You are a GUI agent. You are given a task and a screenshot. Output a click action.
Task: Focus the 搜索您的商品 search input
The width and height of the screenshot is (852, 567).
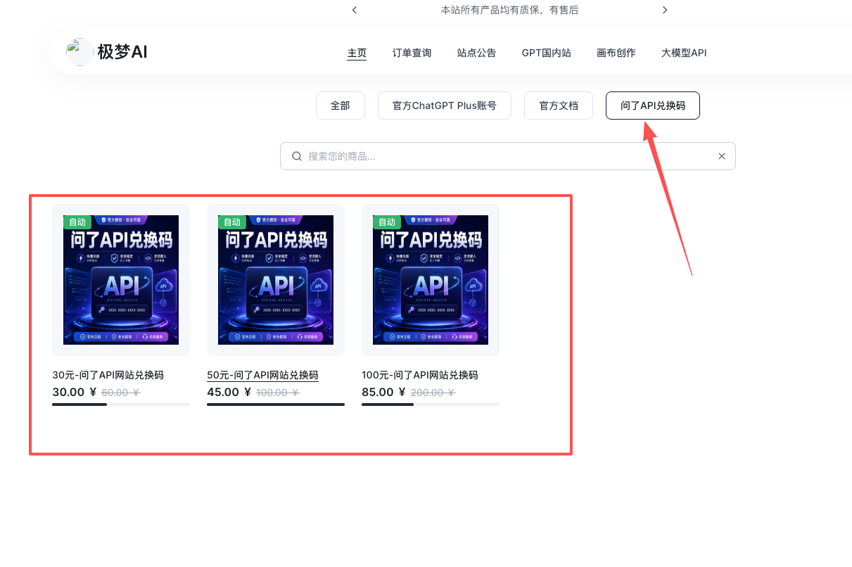coord(508,156)
